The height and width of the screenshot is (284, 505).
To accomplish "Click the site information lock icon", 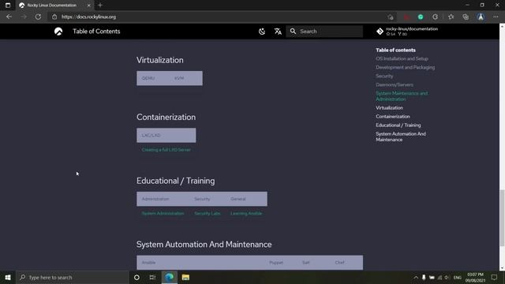I will tap(54, 17).
